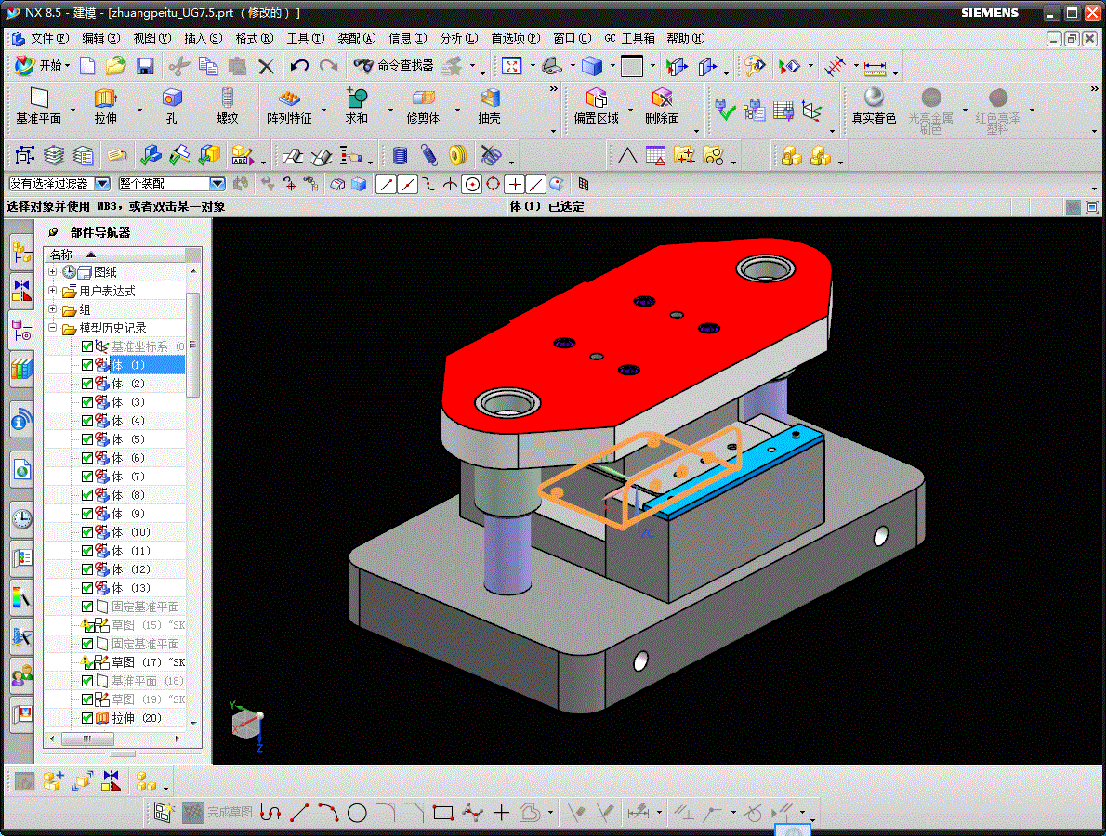Image resolution: width=1106 pixels, height=836 pixels.
Task: Collapse the 模型历史记录 tree node
Action: point(53,328)
